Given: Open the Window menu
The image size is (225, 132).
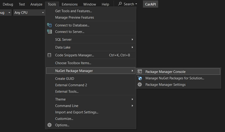Looking at the screenshot, I should click(x=89, y=4).
